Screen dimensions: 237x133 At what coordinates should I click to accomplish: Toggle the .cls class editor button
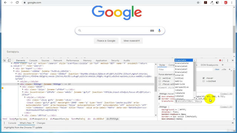pyautogui.click(x=224, y=69)
